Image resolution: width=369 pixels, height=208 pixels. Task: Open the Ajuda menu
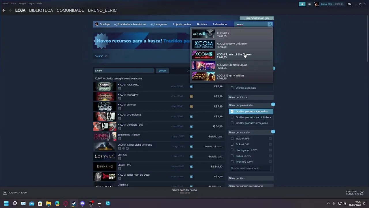(39, 3)
